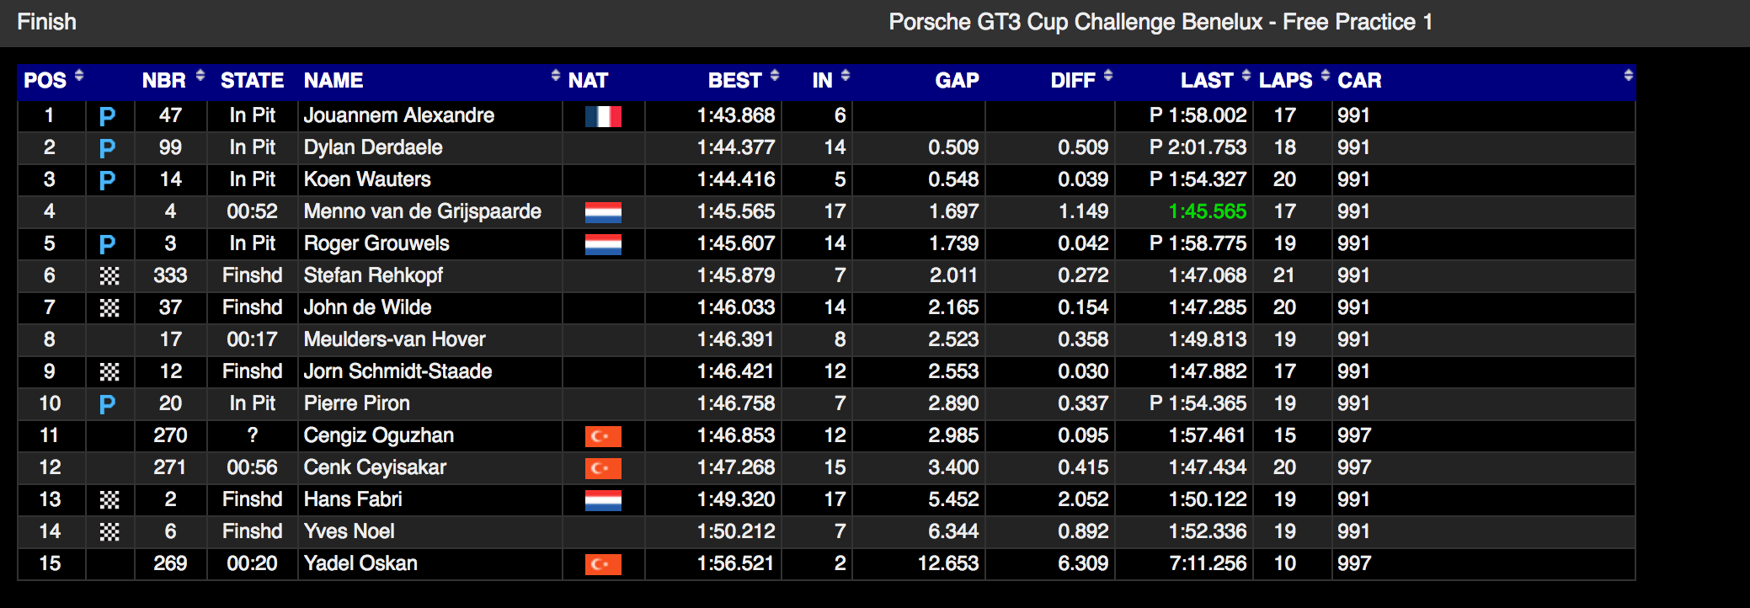Click the pit P icon for car 47
The width and height of the screenshot is (1750, 608).
[x=107, y=116]
